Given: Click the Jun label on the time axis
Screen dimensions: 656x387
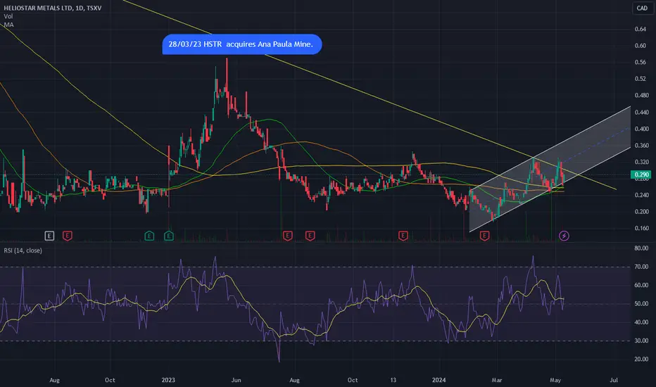Looking at the screenshot, I should [236, 380].
